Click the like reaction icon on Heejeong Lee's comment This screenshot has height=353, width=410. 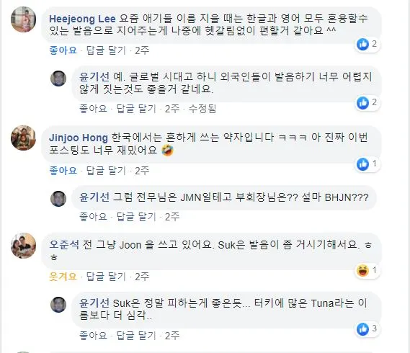(362, 44)
